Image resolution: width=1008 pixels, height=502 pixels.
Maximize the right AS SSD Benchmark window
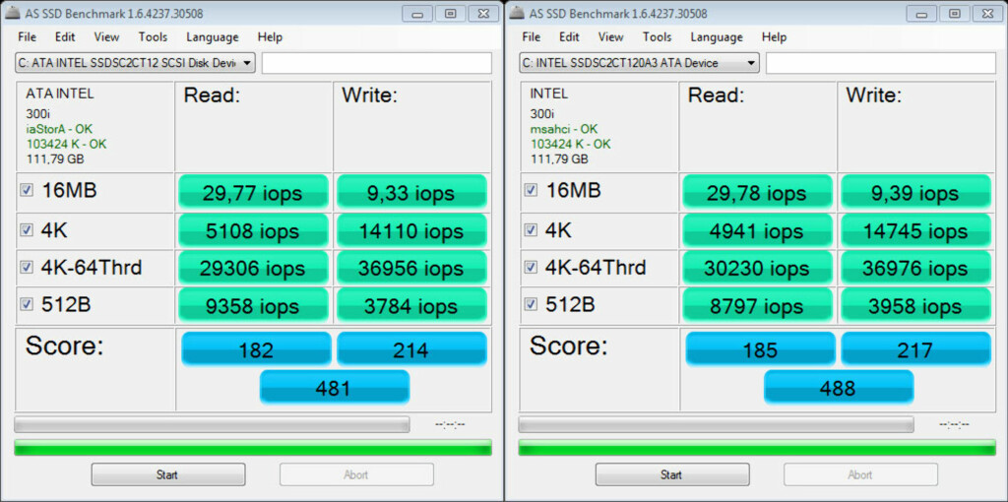point(955,13)
